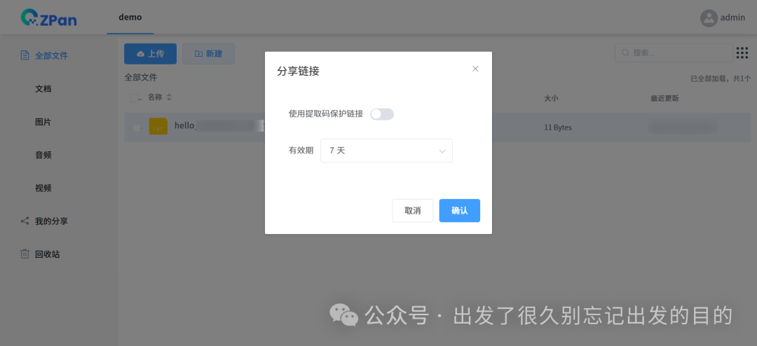
Task: Click the 取消 button in dialog
Action: (412, 210)
